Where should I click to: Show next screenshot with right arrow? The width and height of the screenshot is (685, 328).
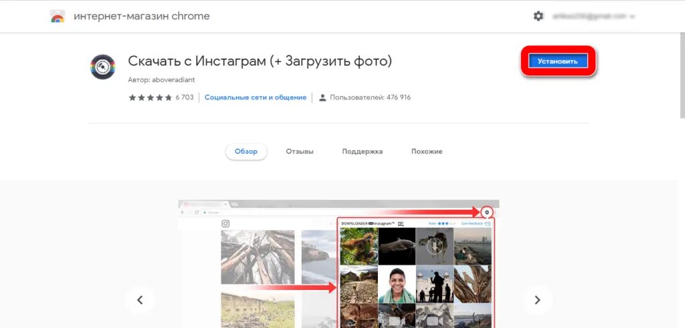point(537,300)
